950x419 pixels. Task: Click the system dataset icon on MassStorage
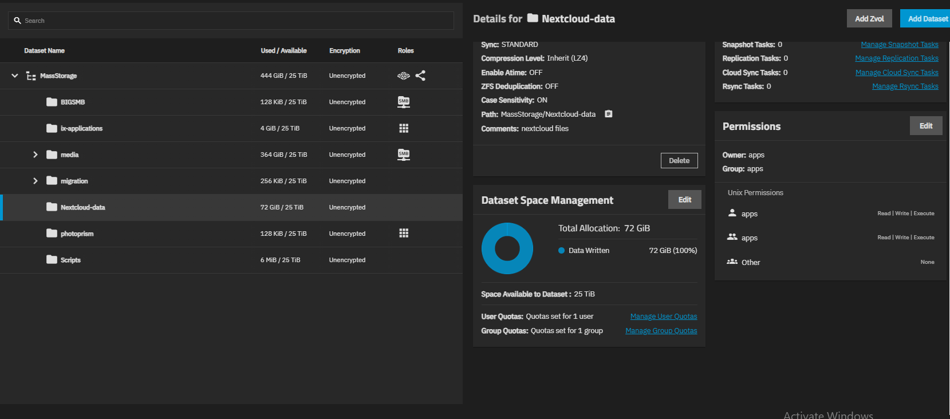click(404, 76)
